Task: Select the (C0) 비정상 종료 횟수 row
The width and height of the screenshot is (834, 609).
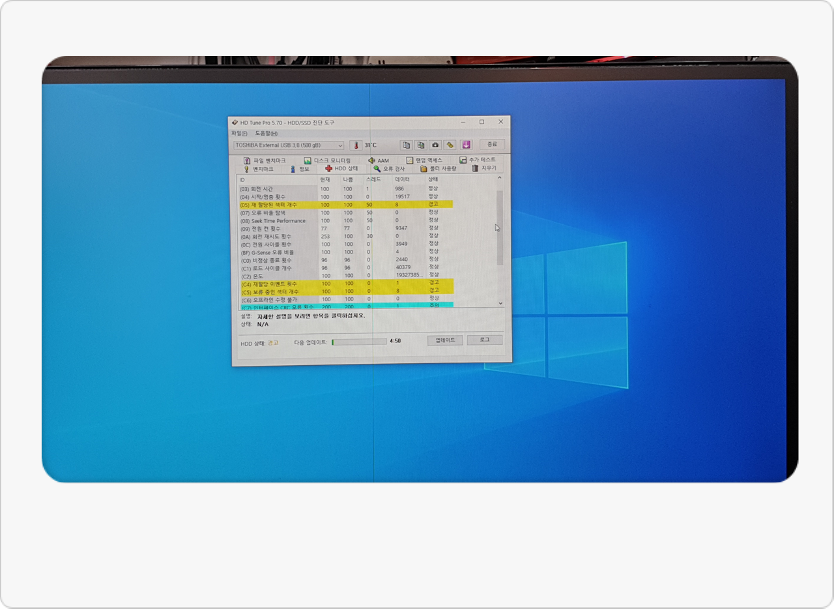Action: coord(345,260)
